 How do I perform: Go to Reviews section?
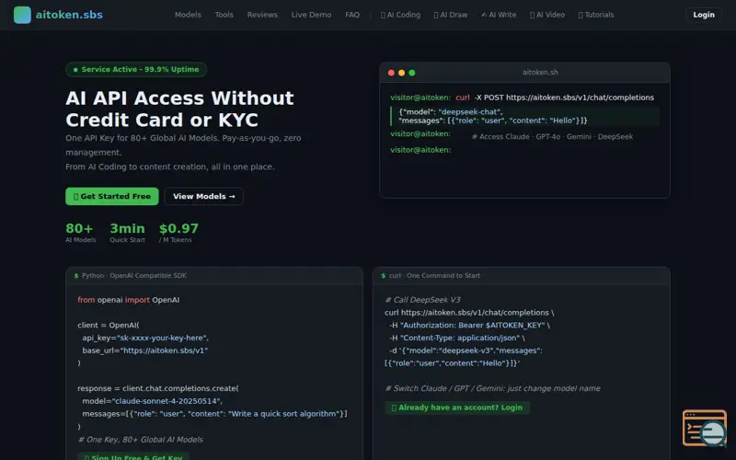click(262, 15)
